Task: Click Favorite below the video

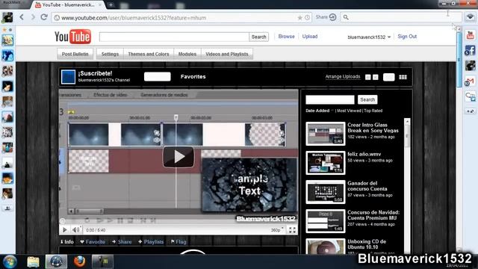Action: click(x=93, y=242)
